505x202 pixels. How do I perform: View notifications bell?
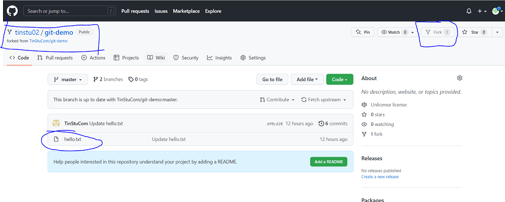(x=469, y=11)
